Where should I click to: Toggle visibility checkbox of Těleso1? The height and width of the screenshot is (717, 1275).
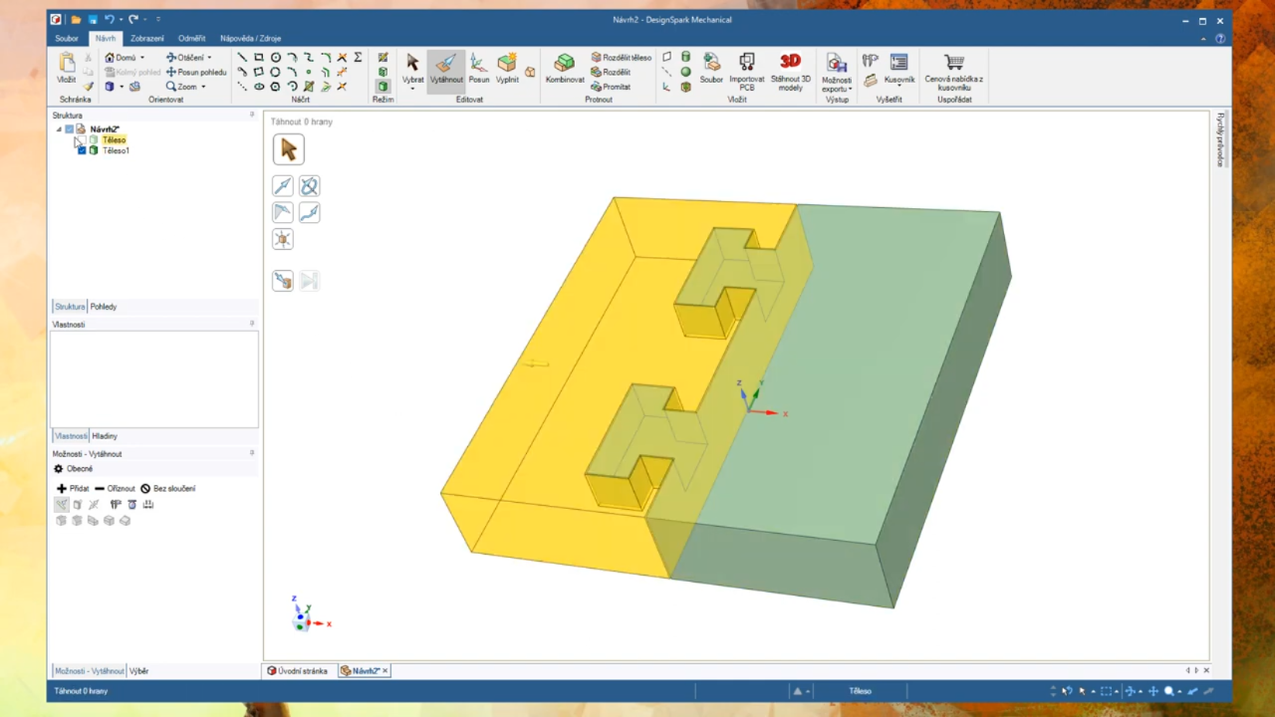(82, 150)
